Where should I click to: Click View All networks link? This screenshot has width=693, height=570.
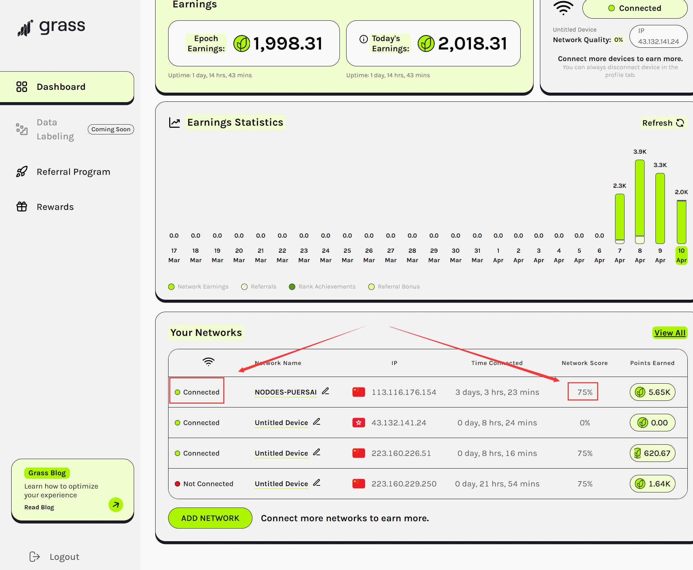click(x=670, y=333)
